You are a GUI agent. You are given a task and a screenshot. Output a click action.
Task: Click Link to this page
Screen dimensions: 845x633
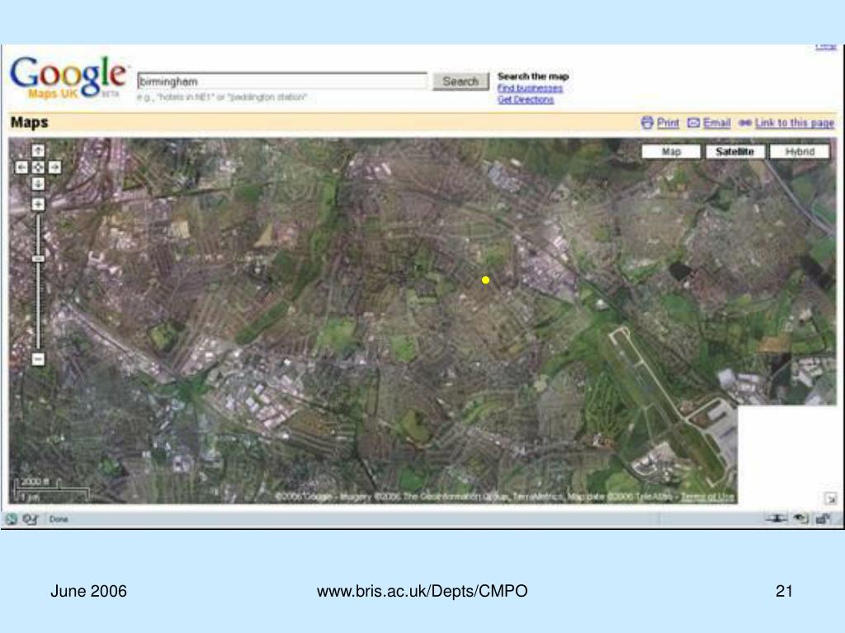(795, 123)
